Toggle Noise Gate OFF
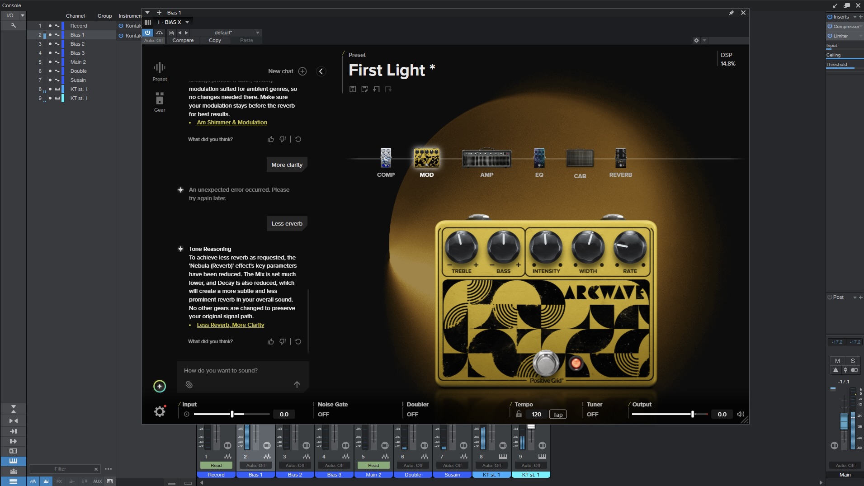 323,414
